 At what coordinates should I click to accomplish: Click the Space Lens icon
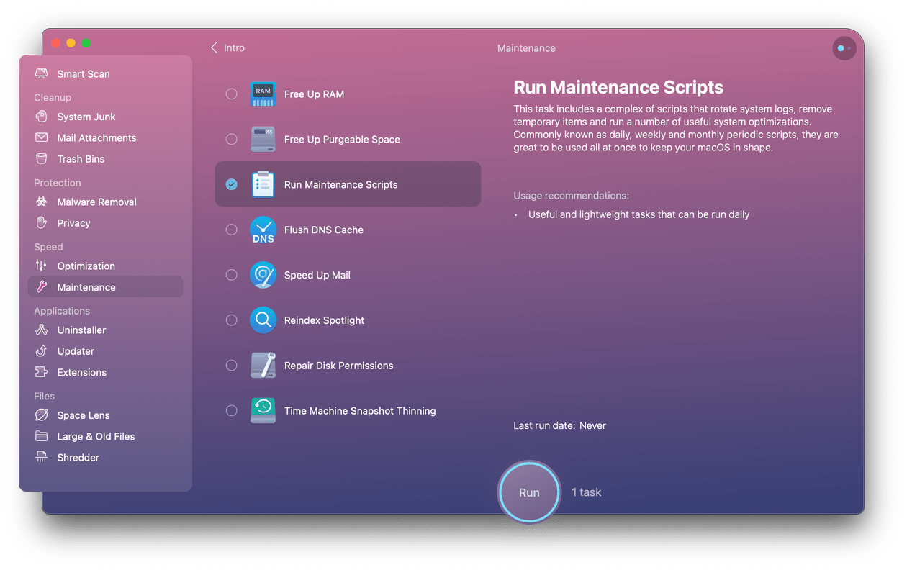pos(42,415)
